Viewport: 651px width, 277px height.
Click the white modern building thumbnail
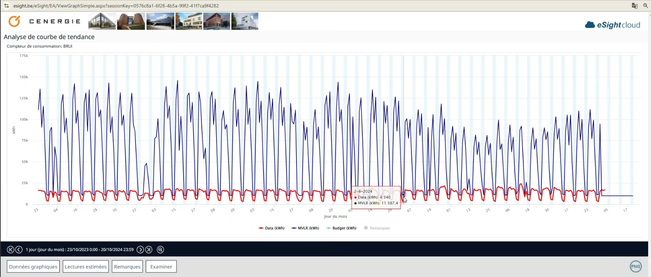pyautogui.click(x=245, y=21)
